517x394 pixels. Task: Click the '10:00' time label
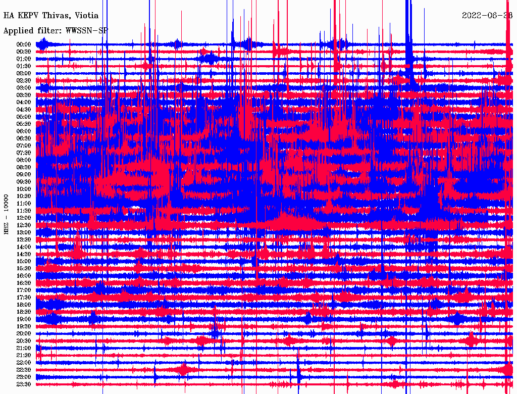(x=24, y=189)
